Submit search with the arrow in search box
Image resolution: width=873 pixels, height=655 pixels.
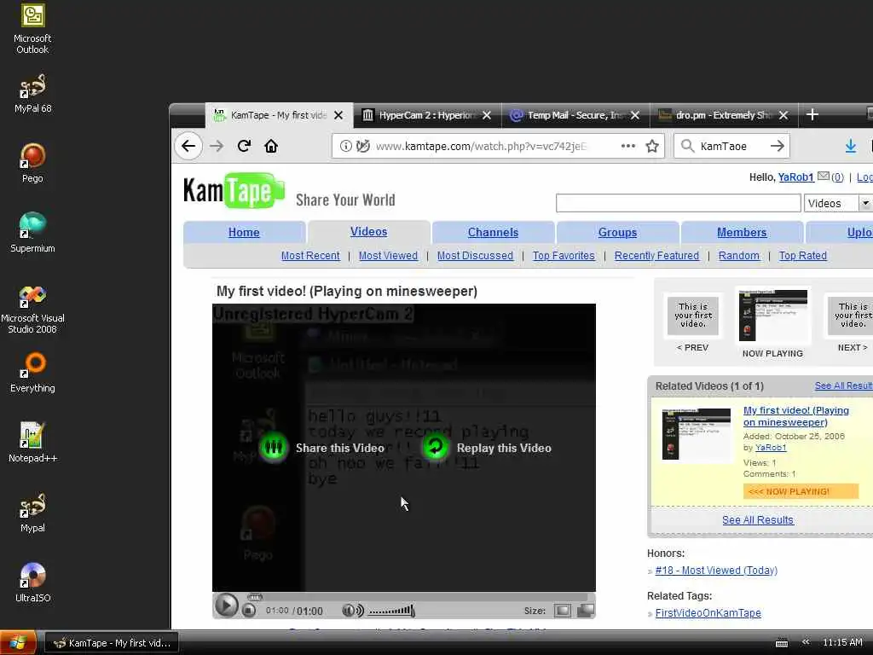pyautogui.click(x=778, y=146)
